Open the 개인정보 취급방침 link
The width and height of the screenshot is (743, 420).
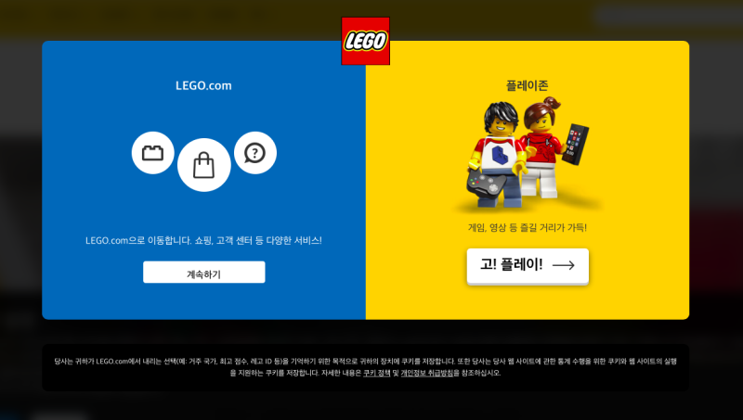(x=427, y=373)
